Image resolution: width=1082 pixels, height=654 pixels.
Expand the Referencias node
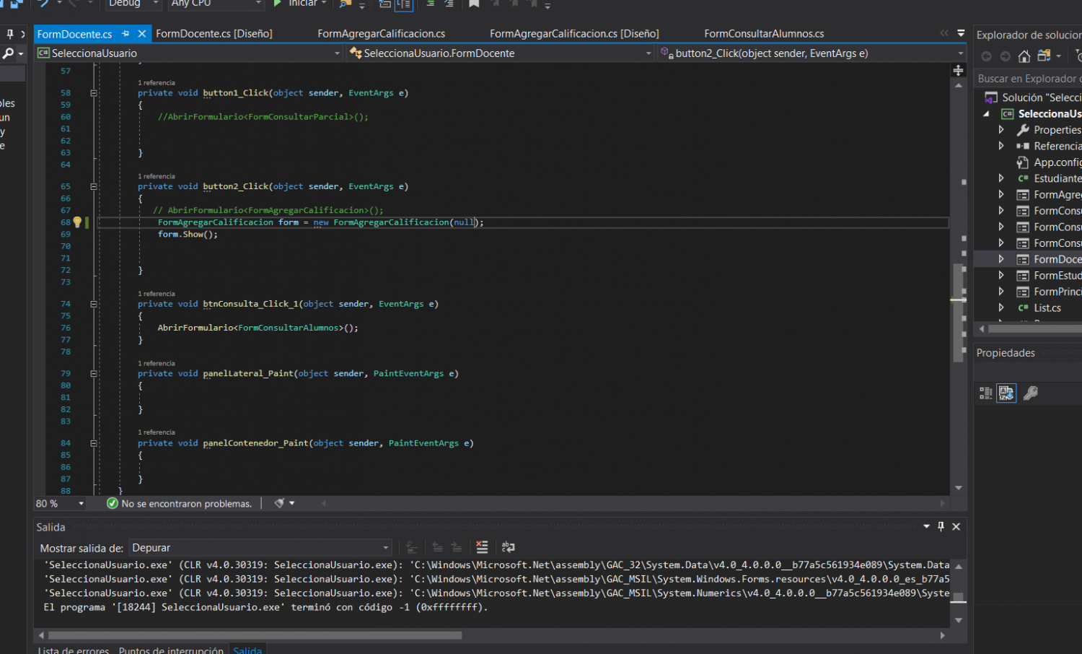pos(1001,146)
